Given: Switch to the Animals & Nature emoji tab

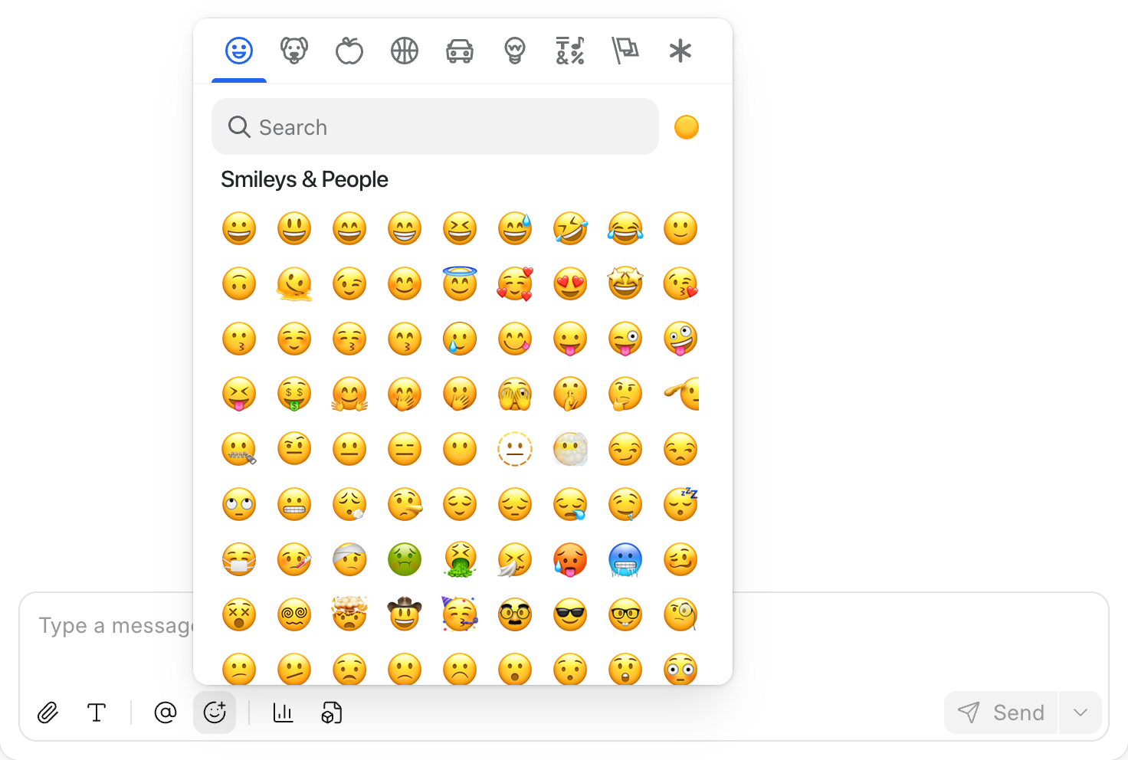Looking at the screenshot, I should pos(294,51).
